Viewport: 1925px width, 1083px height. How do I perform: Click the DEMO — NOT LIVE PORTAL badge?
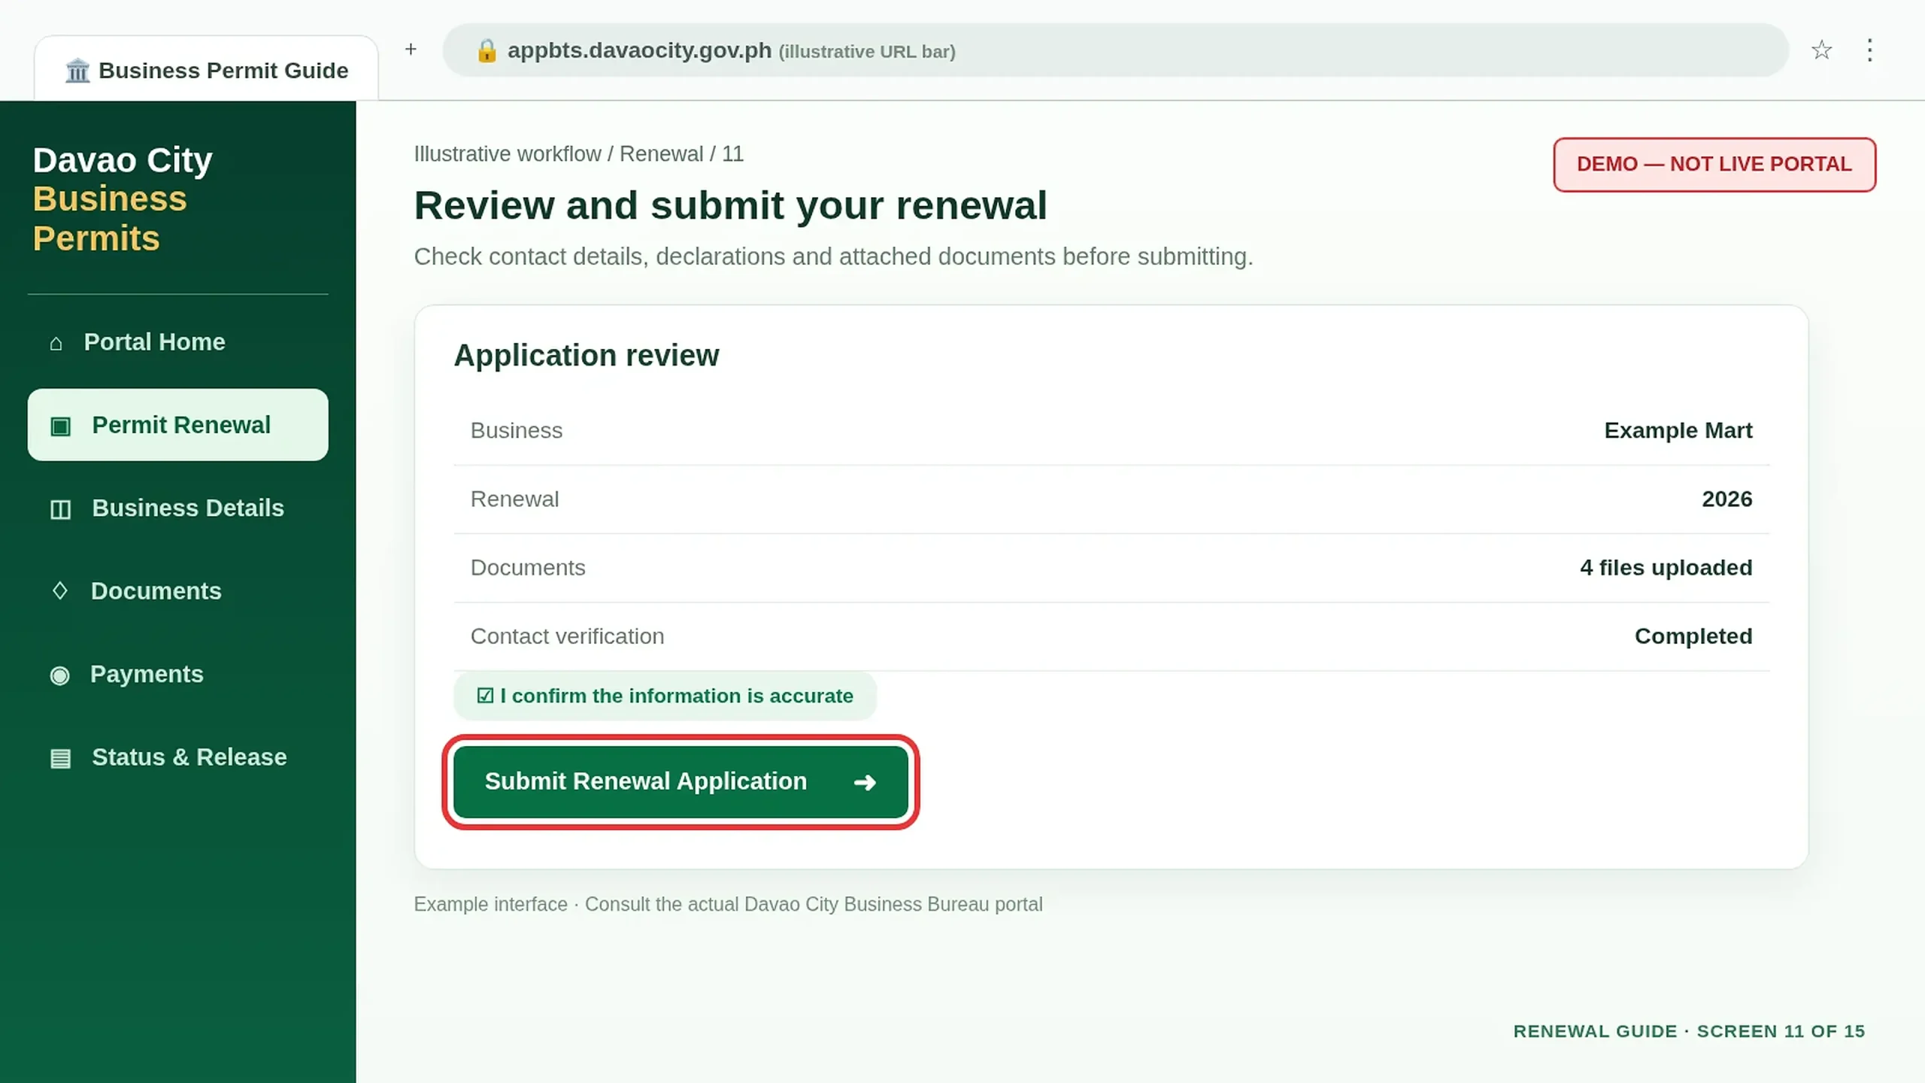pos(1714,165)
